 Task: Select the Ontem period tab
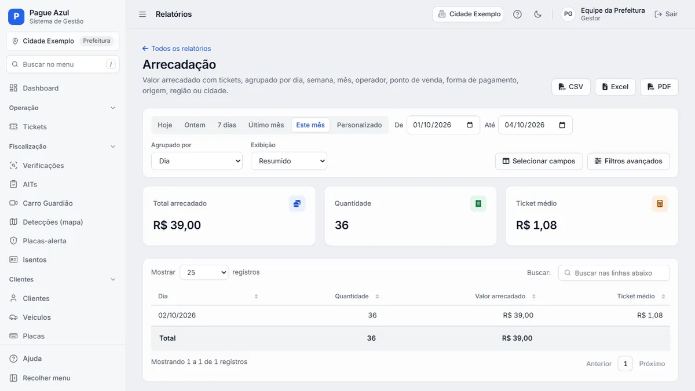[x=195, y=125]
